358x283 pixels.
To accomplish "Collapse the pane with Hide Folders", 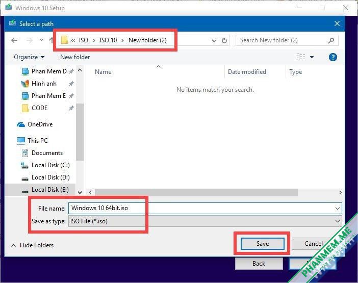I will tap(33, 245).
